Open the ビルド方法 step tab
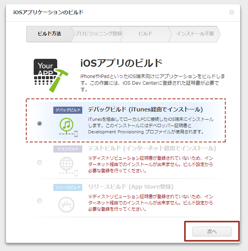The image size is (248, 251). [49, 34]
